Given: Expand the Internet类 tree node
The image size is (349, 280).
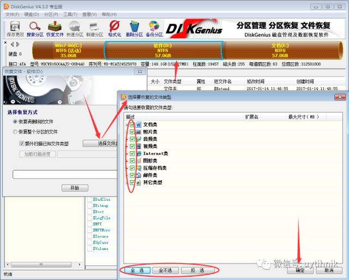Looking at the screenshot, I should click(x=127, y=153).
